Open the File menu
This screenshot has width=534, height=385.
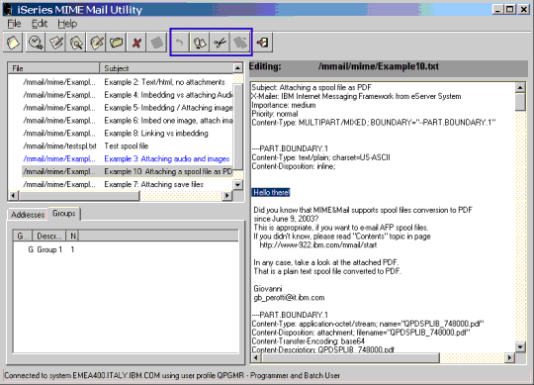coord(14,24)
